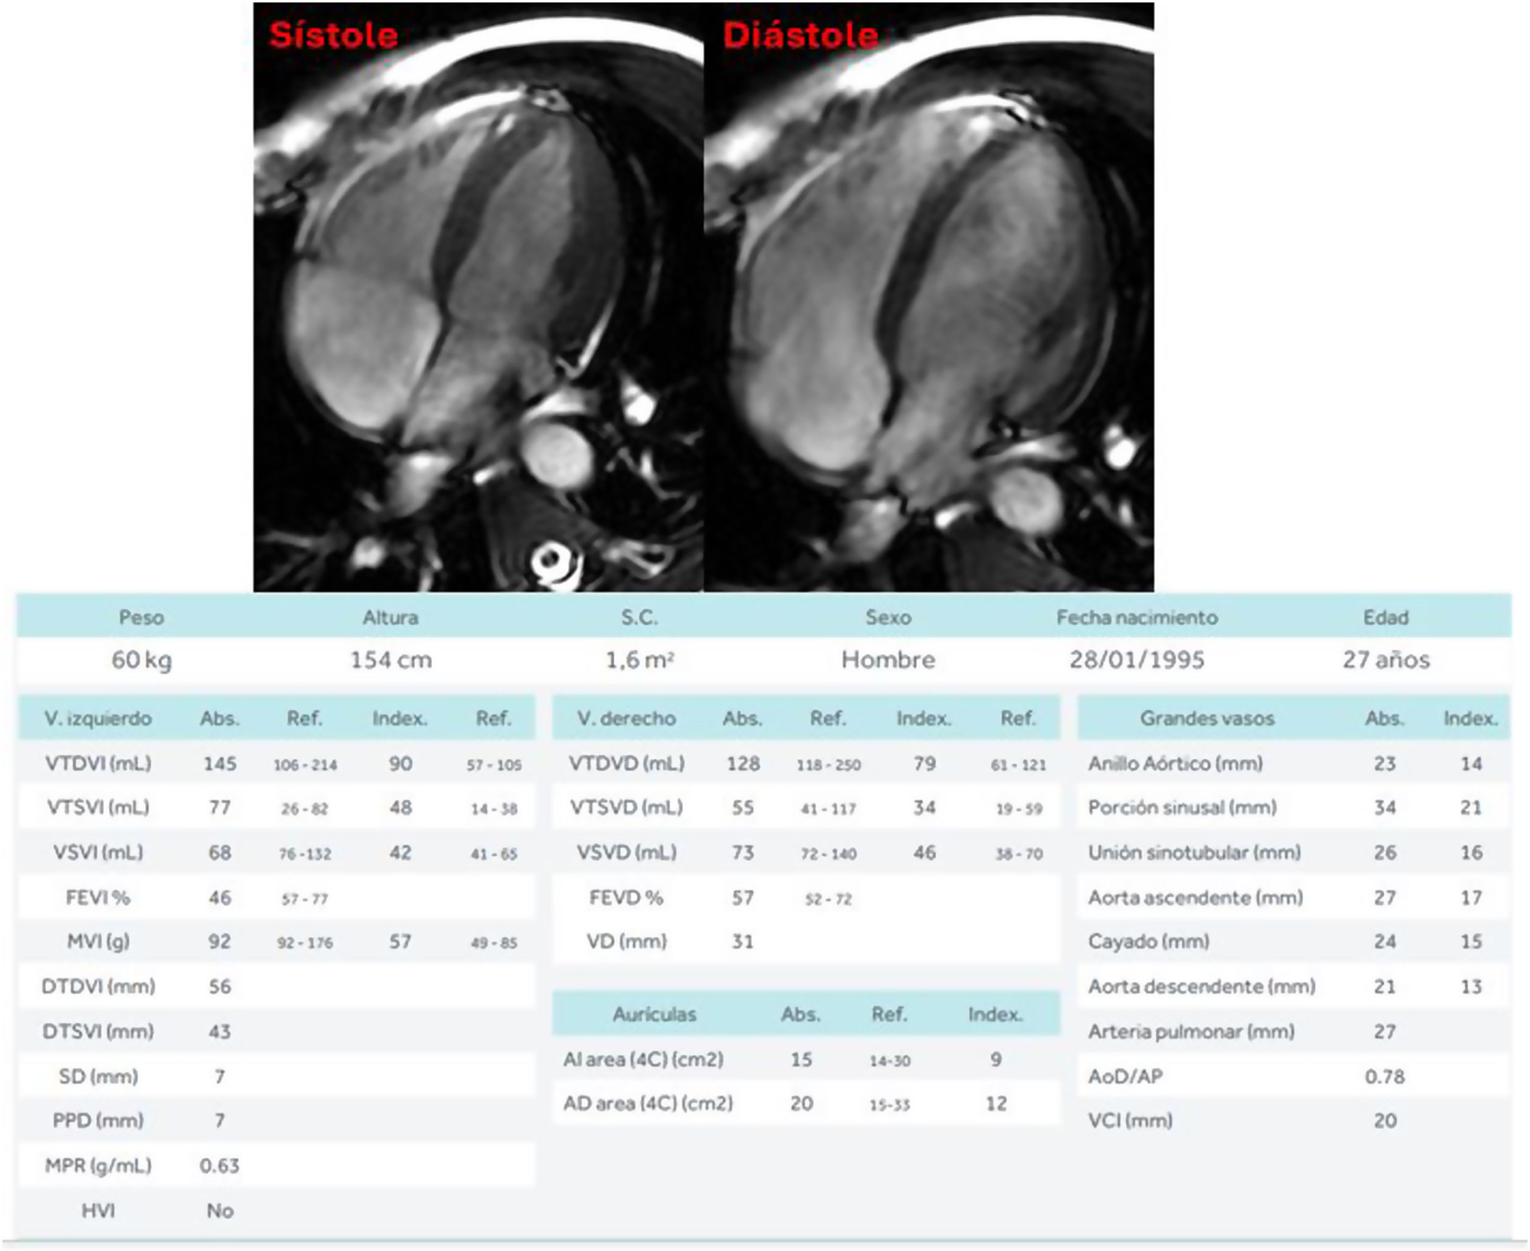Click the VTDVI absolute value 145
1530x1251 pixels.
click(219, 764)
